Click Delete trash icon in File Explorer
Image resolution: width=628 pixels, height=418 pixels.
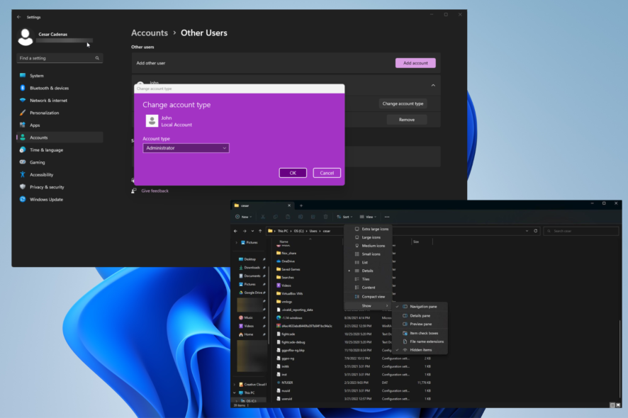click(x=325, y=217)
